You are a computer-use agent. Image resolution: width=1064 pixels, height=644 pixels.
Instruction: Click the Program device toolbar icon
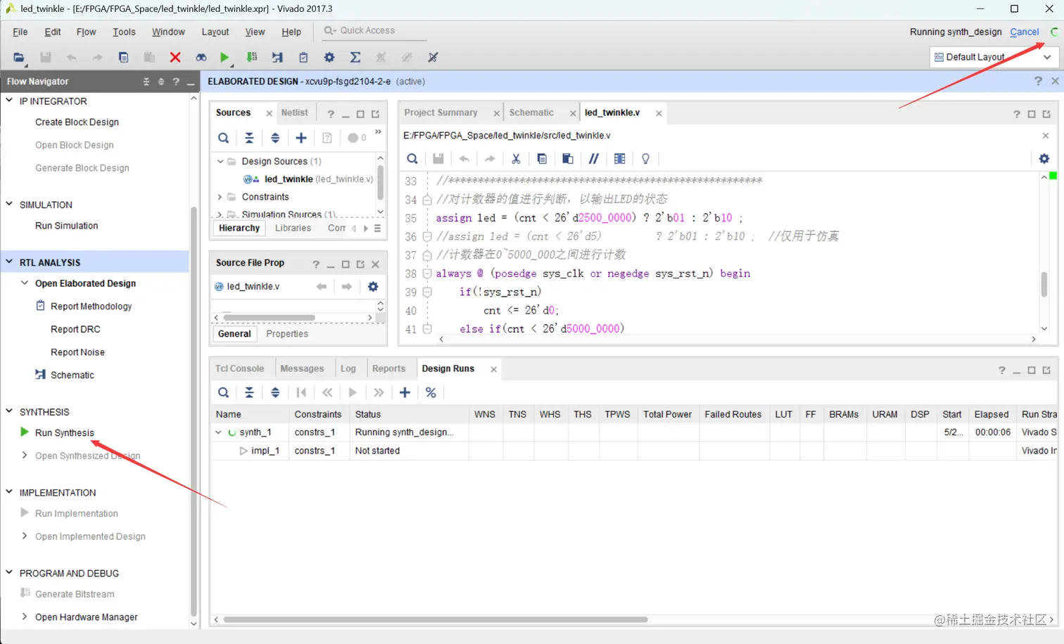click(x=251, y=58)
